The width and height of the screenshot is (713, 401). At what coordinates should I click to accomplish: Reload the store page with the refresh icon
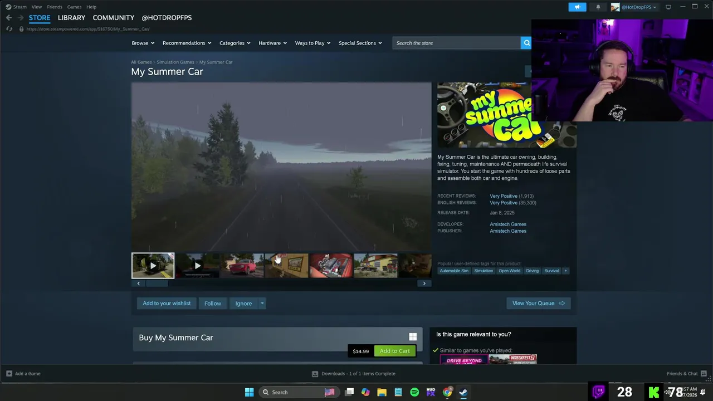(9, 29)
